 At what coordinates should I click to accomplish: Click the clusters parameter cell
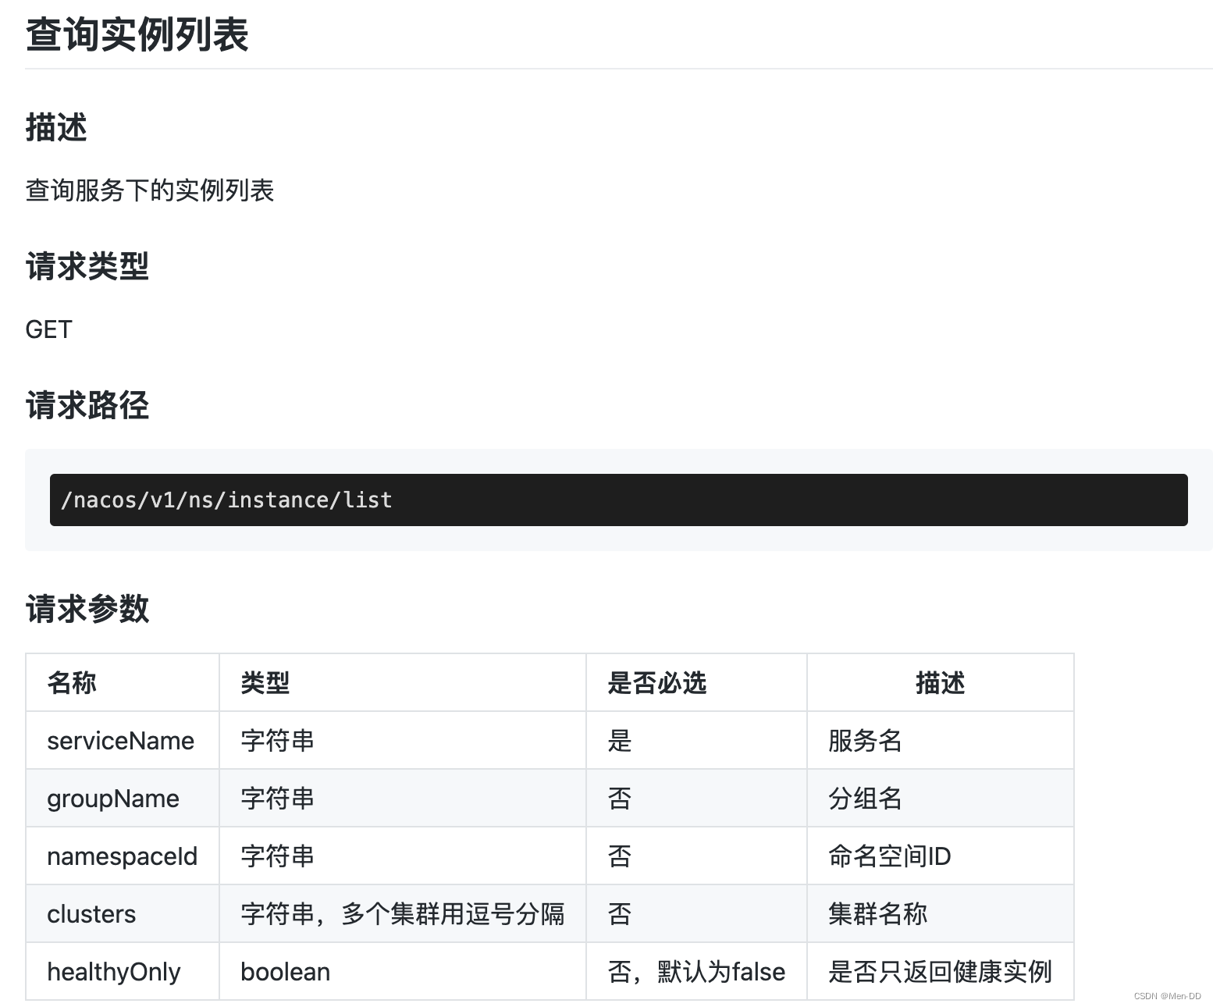pyautogui.click(x=123, y=913)
